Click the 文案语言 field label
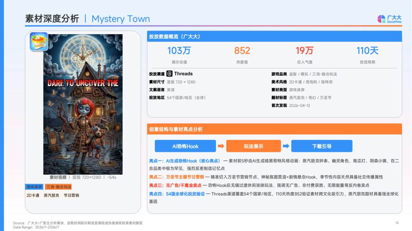The image size is (412, 231). pos(157,90)
